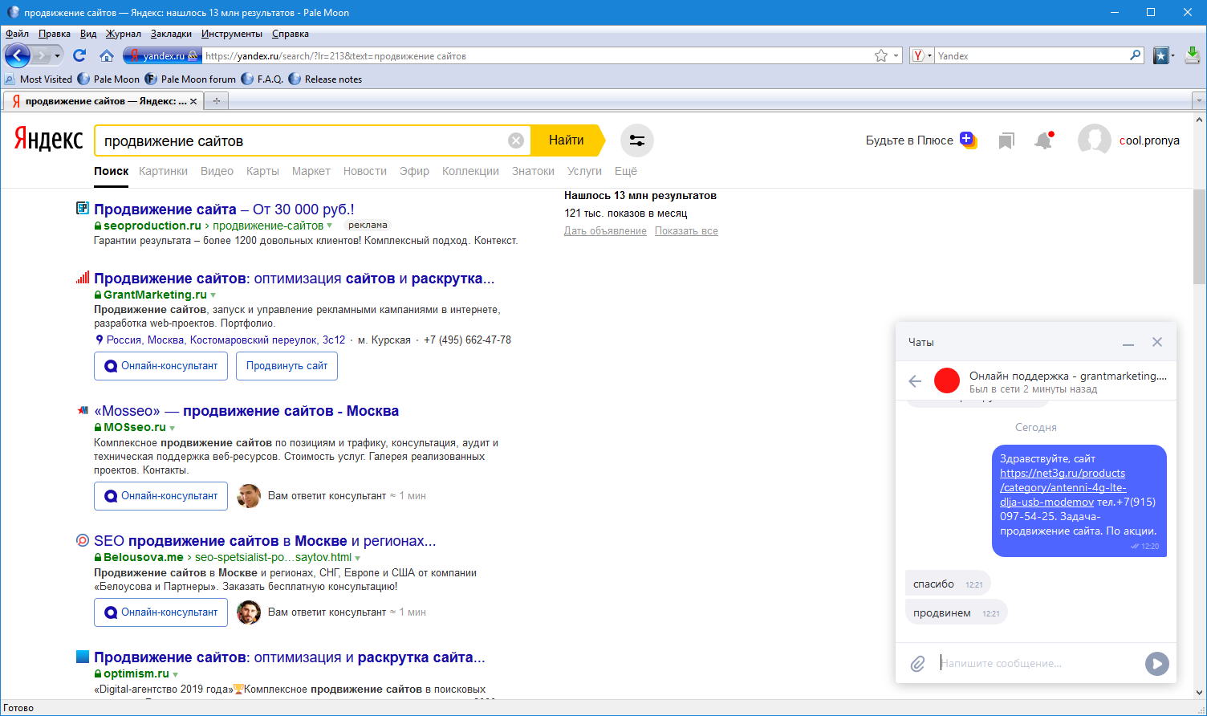Open the Release notes bookmark
The height and width of the screenshot is (716, 1207).
click(x=325, y=79)
